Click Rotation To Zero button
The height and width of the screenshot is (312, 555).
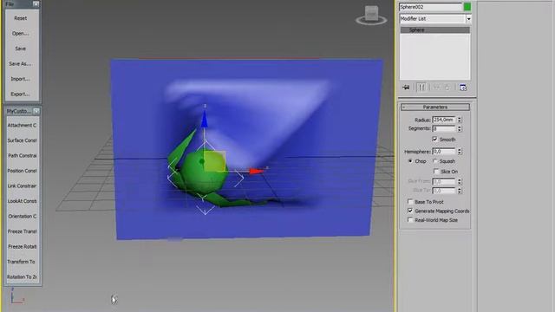pyautogui.click(x=22, y=277)
